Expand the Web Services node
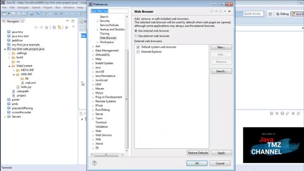This screenshot has height=171, width=304. (x=93, y=135)
